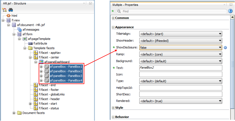
Task: Collapse the Template facets node
Action: pos(25,48)
